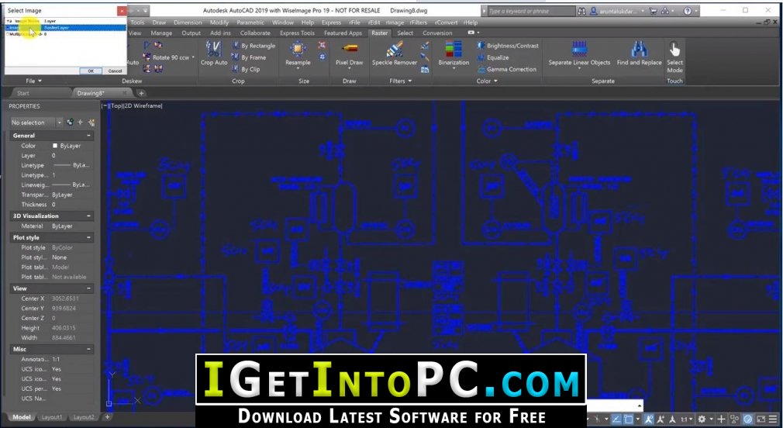Open Find and Replace binoculars tool

[639, 49]
